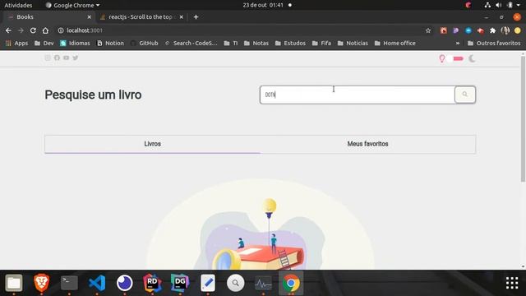This screenshot has width=526, height=296.
Task: Open the text editor dock icon
Action: 208,283
